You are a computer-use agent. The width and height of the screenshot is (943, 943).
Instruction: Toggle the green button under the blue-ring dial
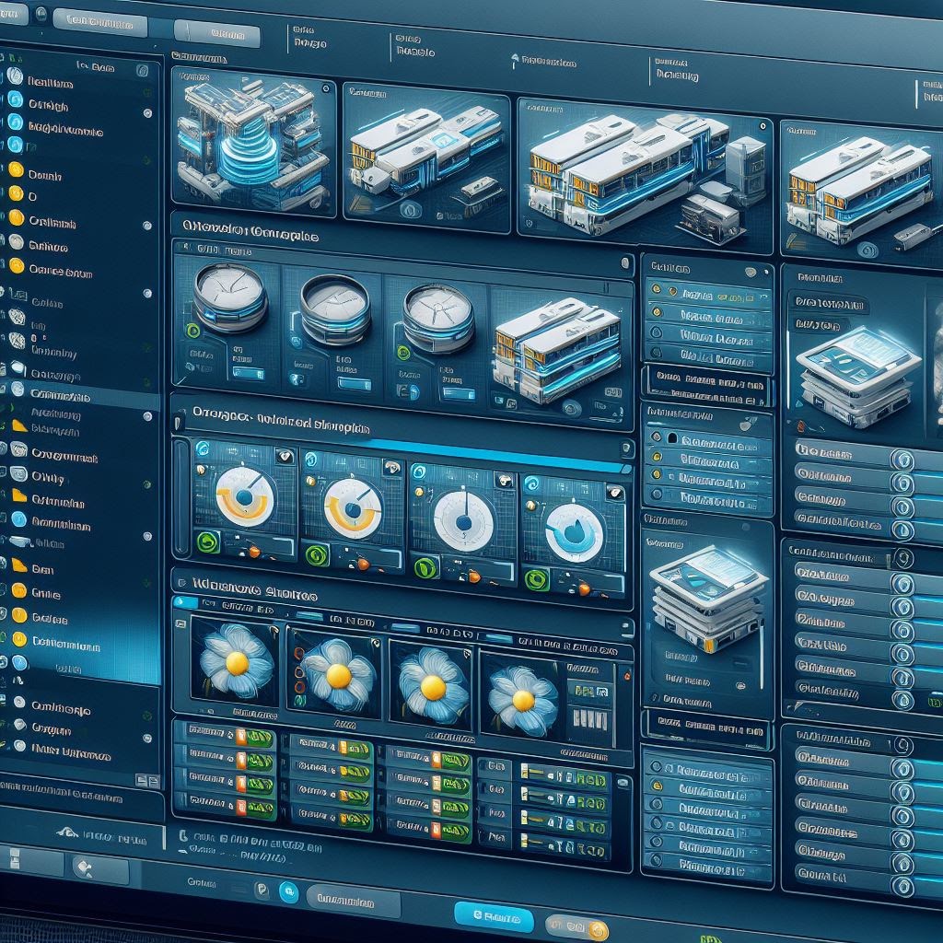[535, 580]
